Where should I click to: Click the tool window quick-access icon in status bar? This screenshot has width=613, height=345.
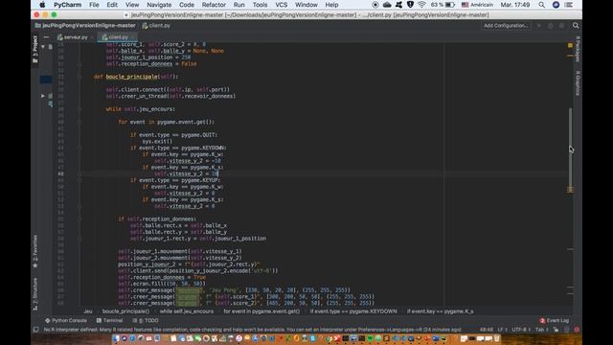[x=35, y=330]
